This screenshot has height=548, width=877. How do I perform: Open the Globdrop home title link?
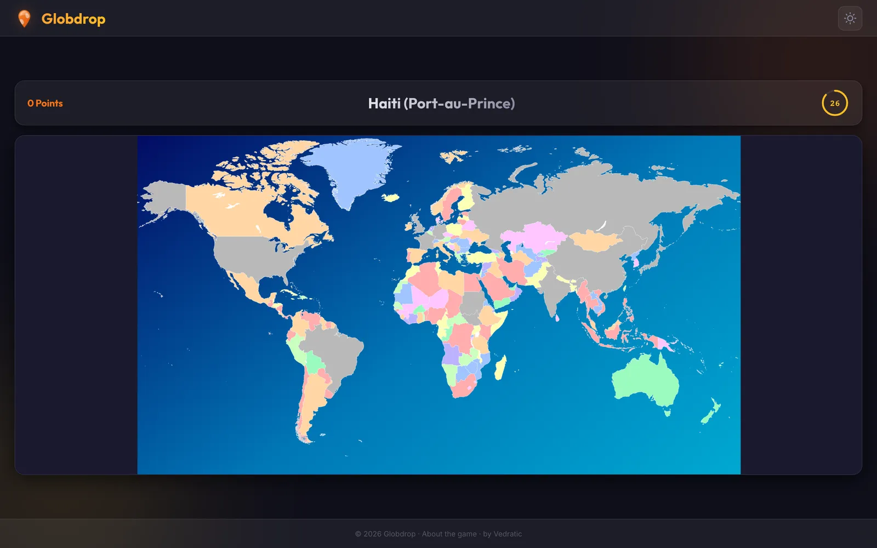[x=73, y=19]
